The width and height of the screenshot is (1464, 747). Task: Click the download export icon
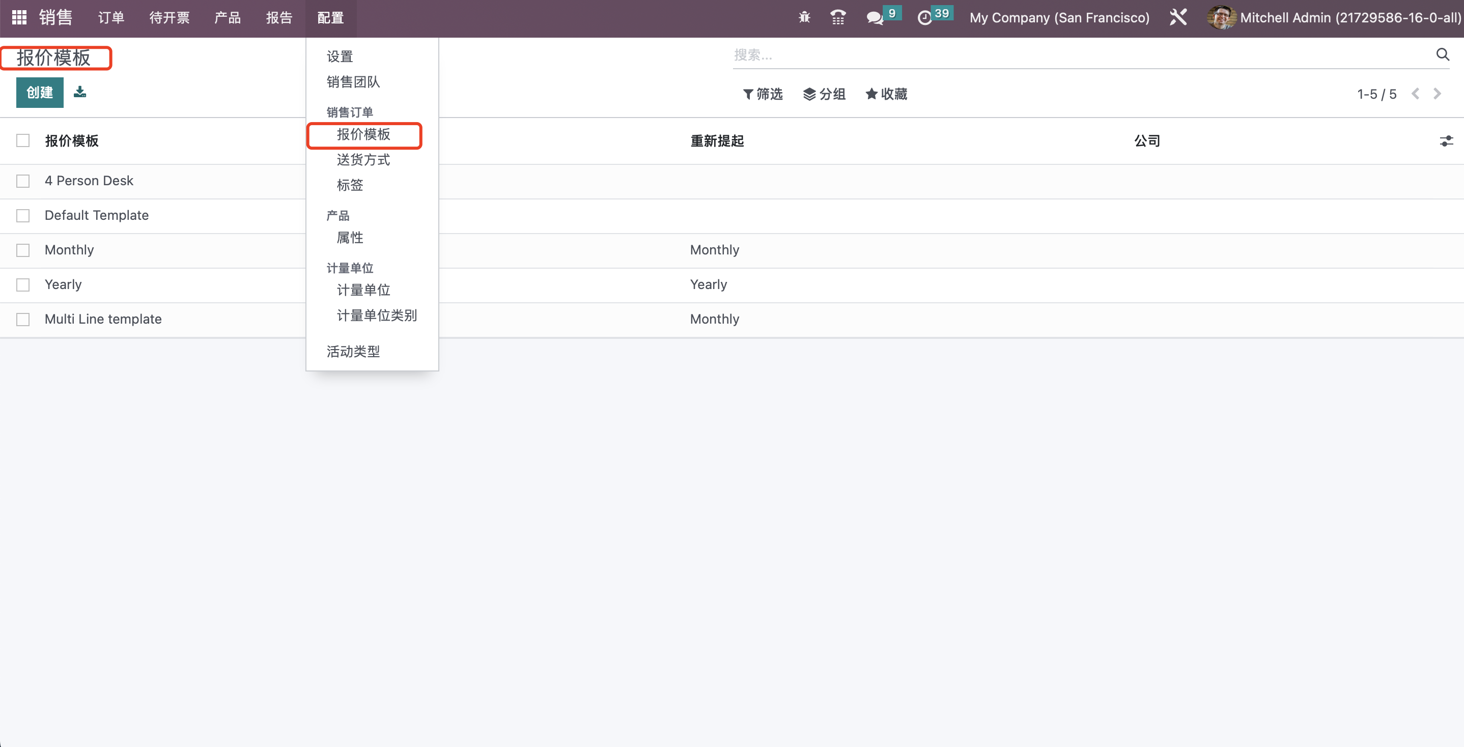tap(80, 92)
